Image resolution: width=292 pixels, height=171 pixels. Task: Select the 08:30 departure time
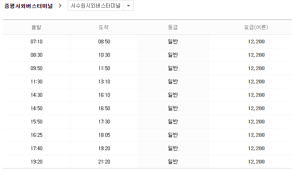[x=36, y=55]
